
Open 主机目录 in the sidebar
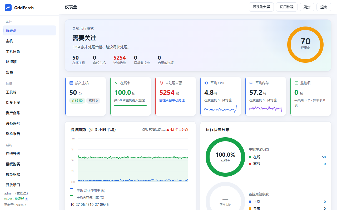pyautogui.click(x=29, y=51)
